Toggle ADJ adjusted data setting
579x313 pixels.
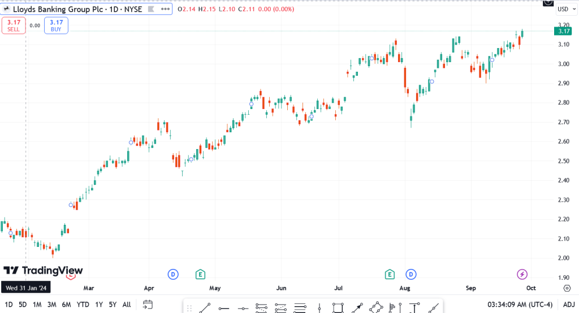click(x=569, y=305)
